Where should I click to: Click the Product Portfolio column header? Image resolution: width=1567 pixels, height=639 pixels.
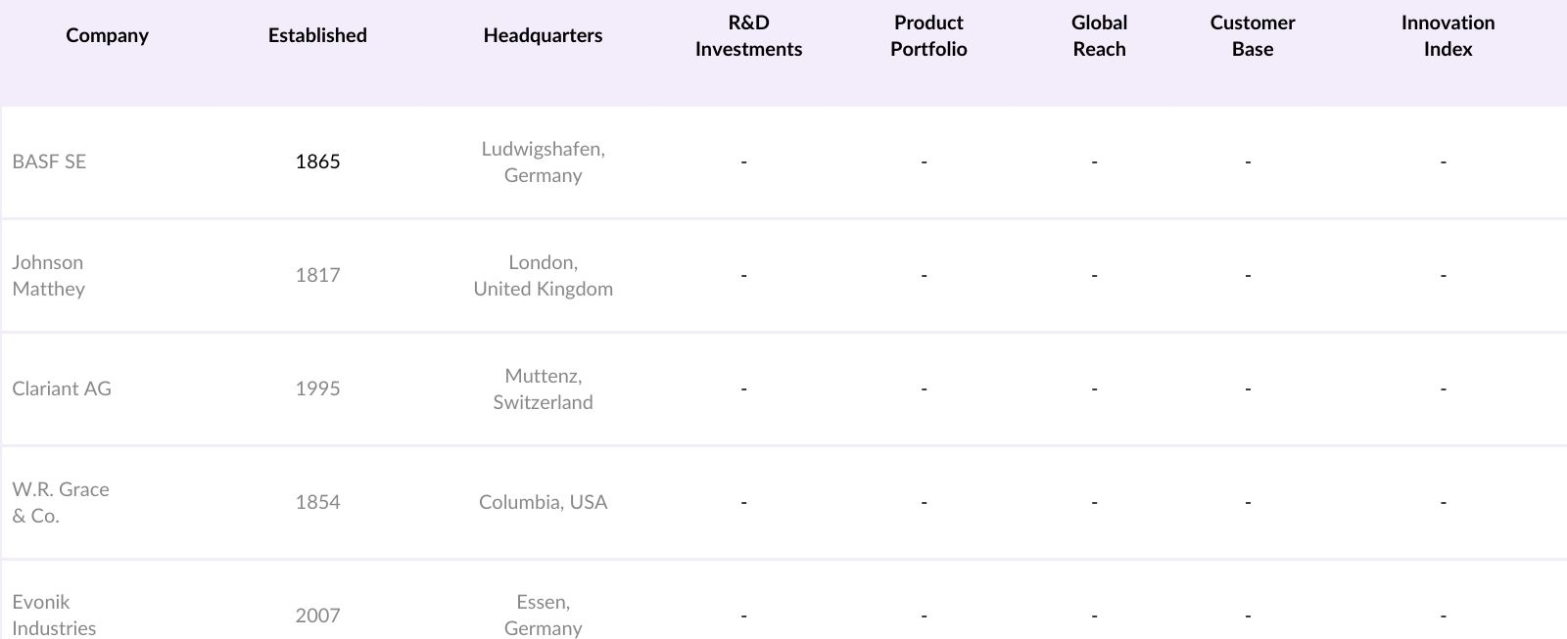(928, 35)
